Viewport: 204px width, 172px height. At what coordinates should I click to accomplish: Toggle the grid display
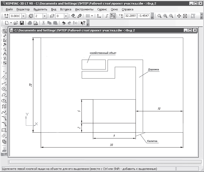(88, 16)
